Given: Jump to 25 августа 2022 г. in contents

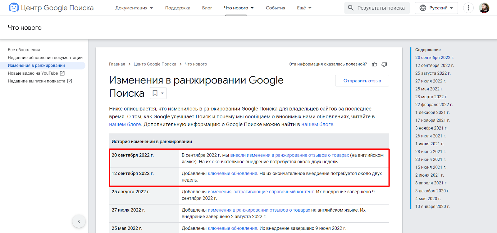Looking at the screenshot, I should point(433,73).
